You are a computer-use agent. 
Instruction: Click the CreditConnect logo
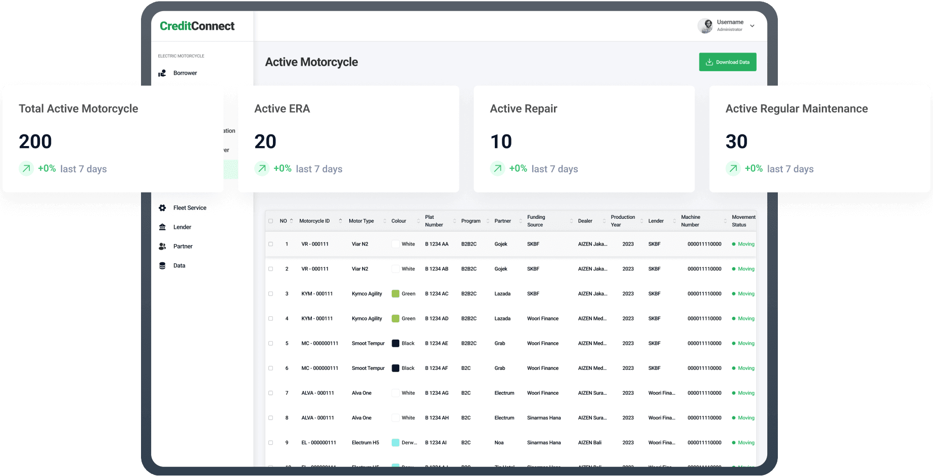[197, 26]
